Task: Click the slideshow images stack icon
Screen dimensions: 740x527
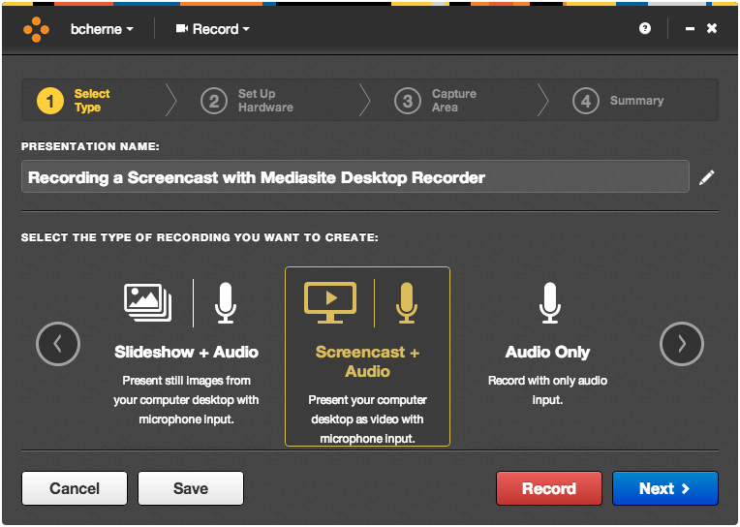Action: [148, 302]
